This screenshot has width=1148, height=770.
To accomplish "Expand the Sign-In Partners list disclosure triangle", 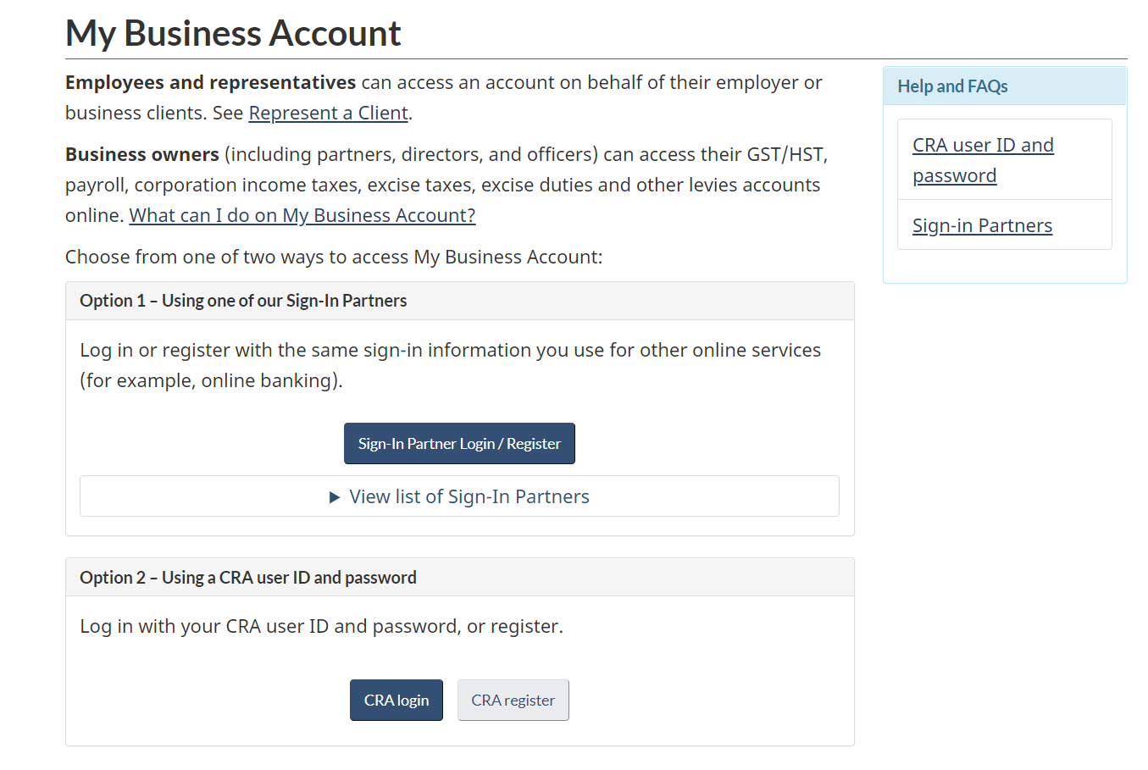I will pyautogui.click(x=335, y=497).
